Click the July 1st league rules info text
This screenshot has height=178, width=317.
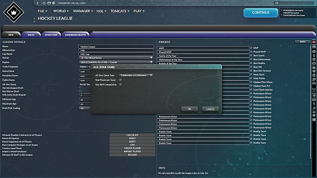click(x=183, y=173)
